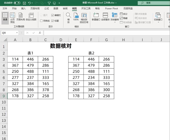Viewport: 170px width, 140px height.
Task: Click the title bar search box
Action: 154,3
